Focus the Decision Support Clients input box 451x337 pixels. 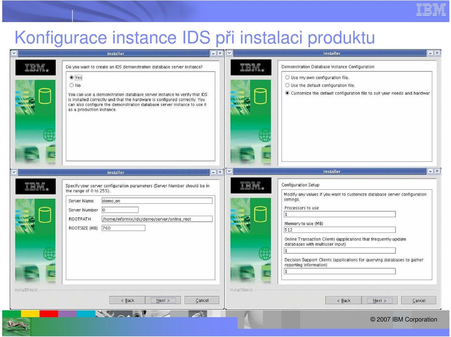coord(340,271)
